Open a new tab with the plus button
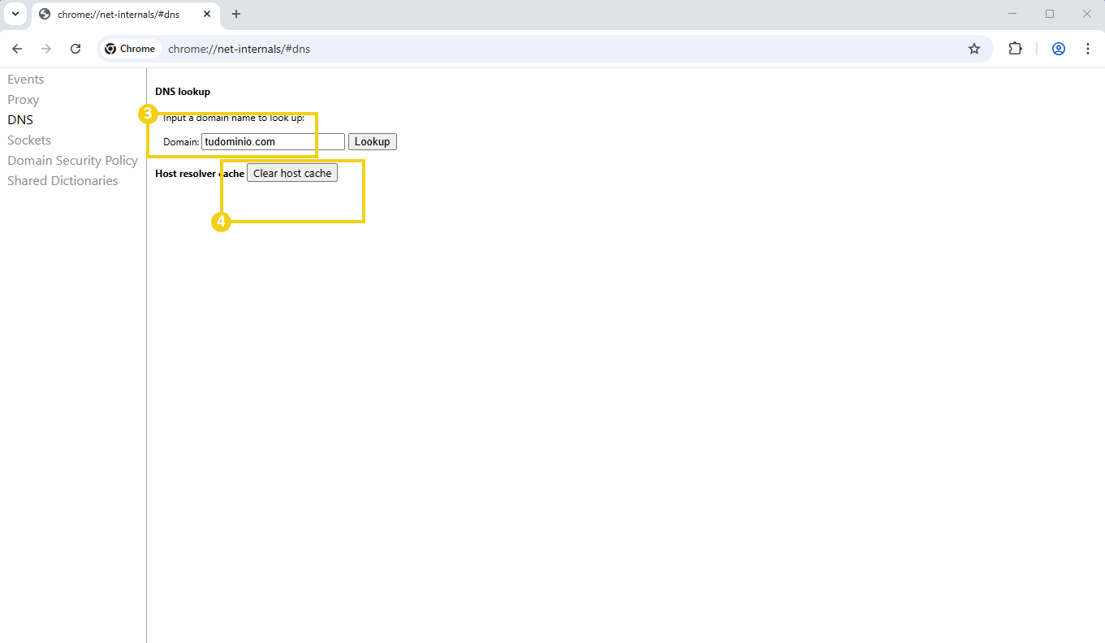Image resolution: width=1105 pixels, height=643 pixels. tap(235, 14)
